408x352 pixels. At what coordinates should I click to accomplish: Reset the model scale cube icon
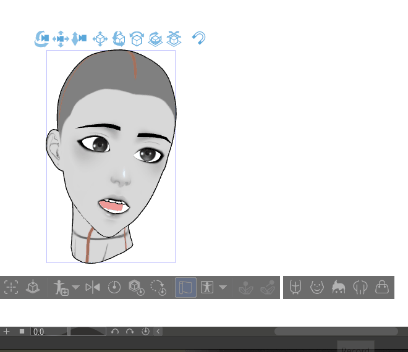pyautogui.click(x=137, y=288)
